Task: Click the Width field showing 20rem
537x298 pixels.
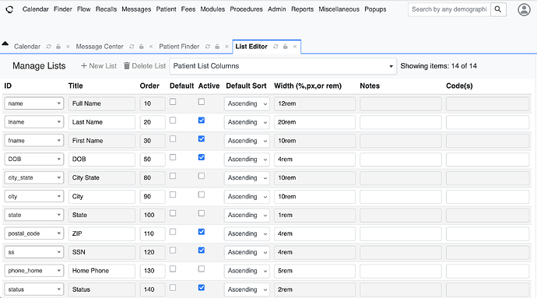Action: (x=314, y=122)
